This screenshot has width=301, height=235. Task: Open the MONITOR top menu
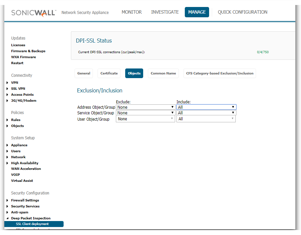132,12
